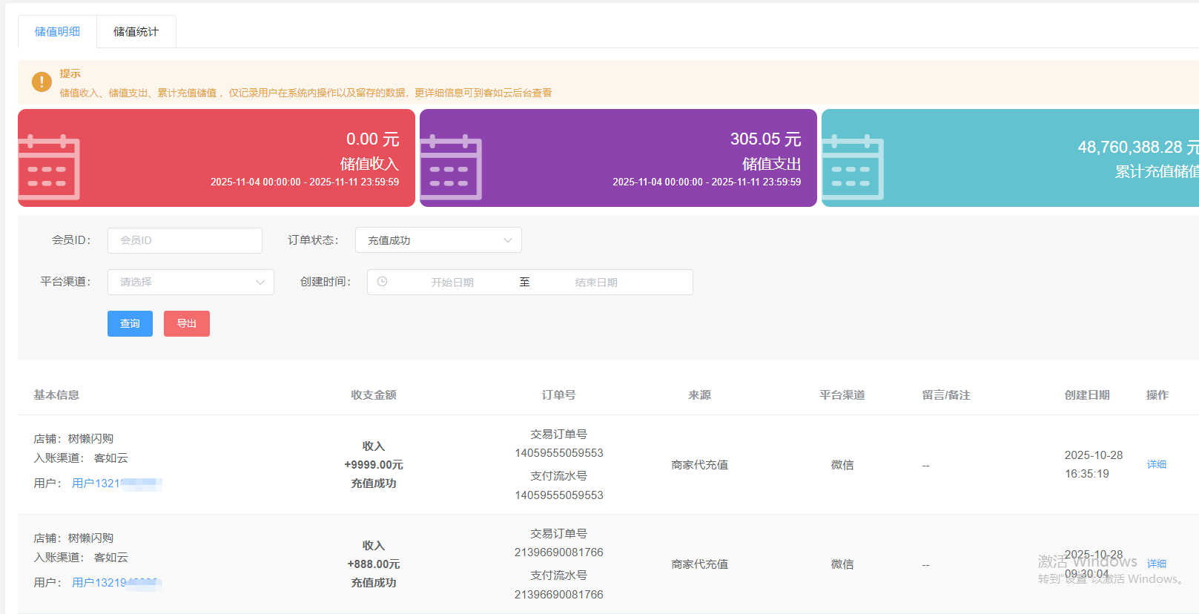Image resolution: width=1199 pixels, height=614 pixels.
Task: Click the orange warning icon in tip banner
Action: [42, 82]
